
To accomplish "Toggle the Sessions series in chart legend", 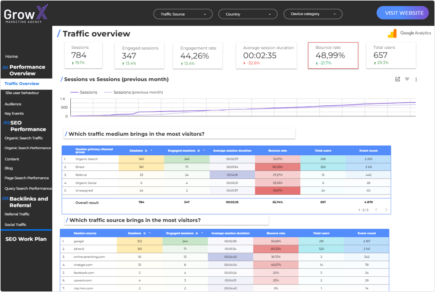I will [84, 92].
